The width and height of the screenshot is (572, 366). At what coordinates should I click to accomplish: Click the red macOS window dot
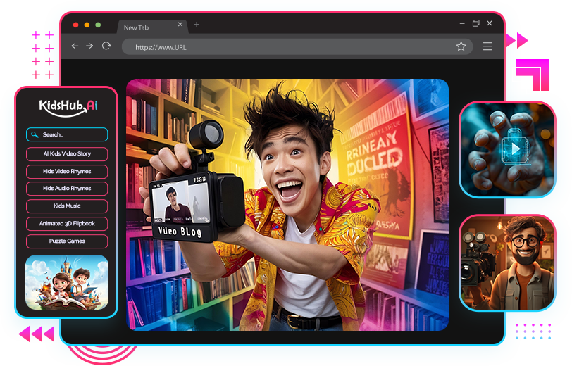coord(76,25)
